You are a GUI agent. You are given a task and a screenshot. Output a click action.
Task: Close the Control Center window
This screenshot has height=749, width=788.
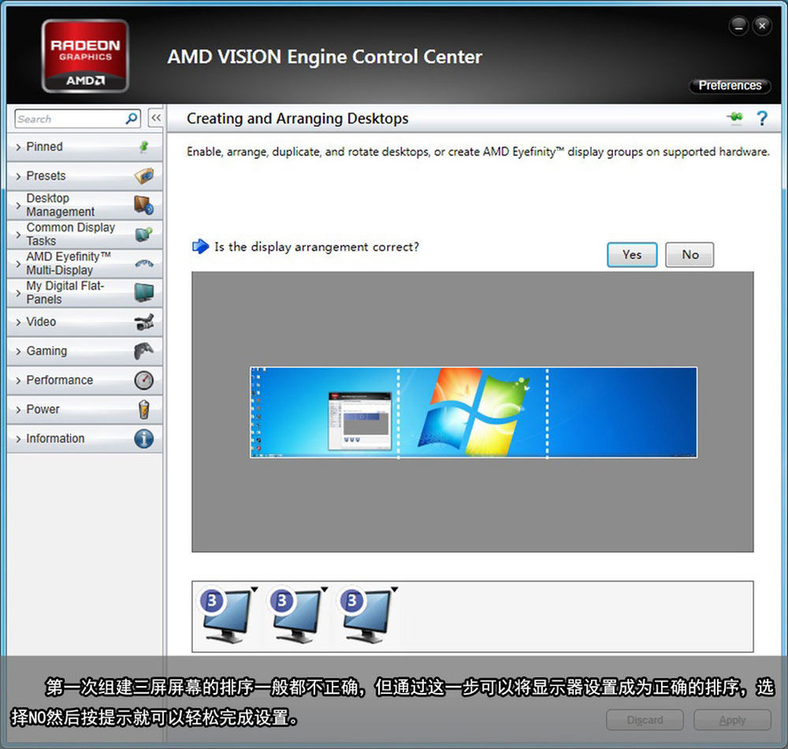762,26
